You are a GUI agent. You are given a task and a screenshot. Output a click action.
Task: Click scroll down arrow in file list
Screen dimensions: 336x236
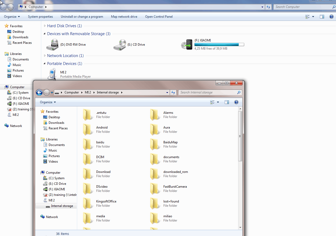(x=240, y=227)
